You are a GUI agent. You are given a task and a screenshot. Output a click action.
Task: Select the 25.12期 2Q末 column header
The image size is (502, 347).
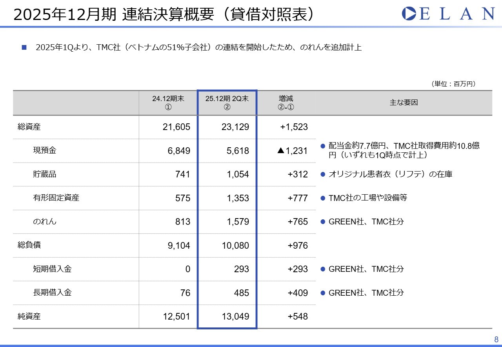tap(227, 103)
